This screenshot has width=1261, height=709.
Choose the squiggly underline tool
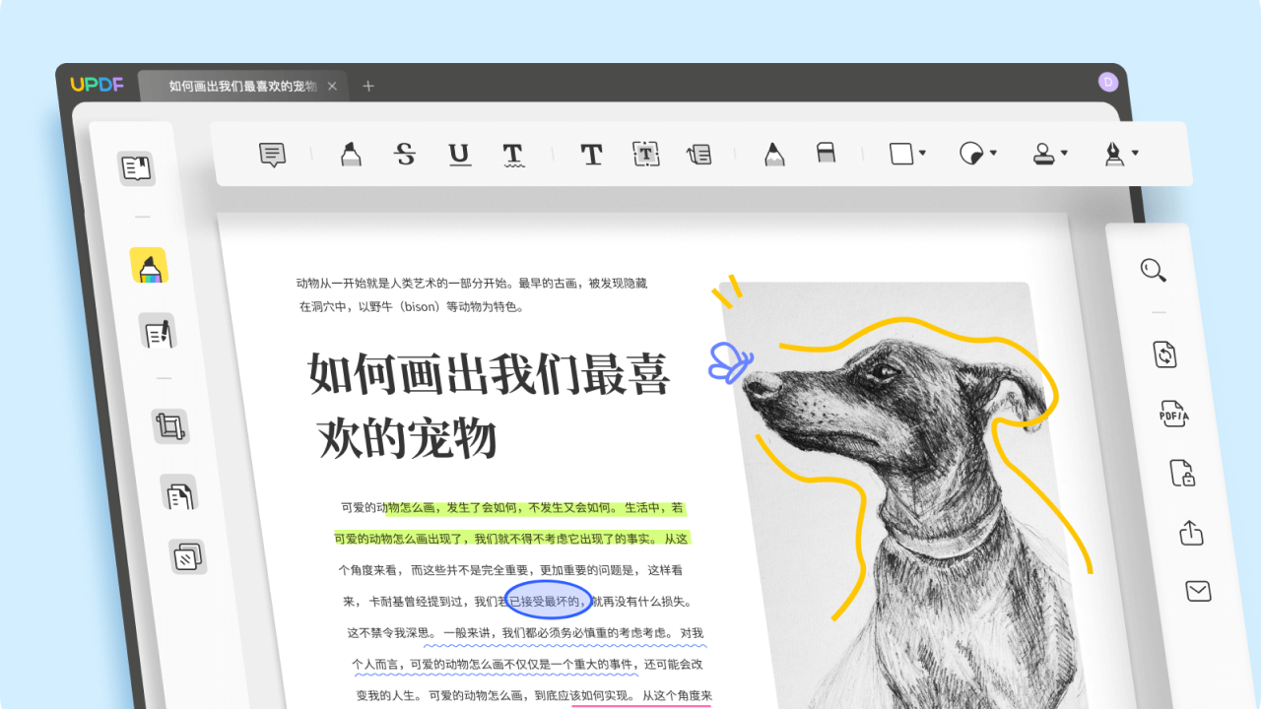pos(511,155)
